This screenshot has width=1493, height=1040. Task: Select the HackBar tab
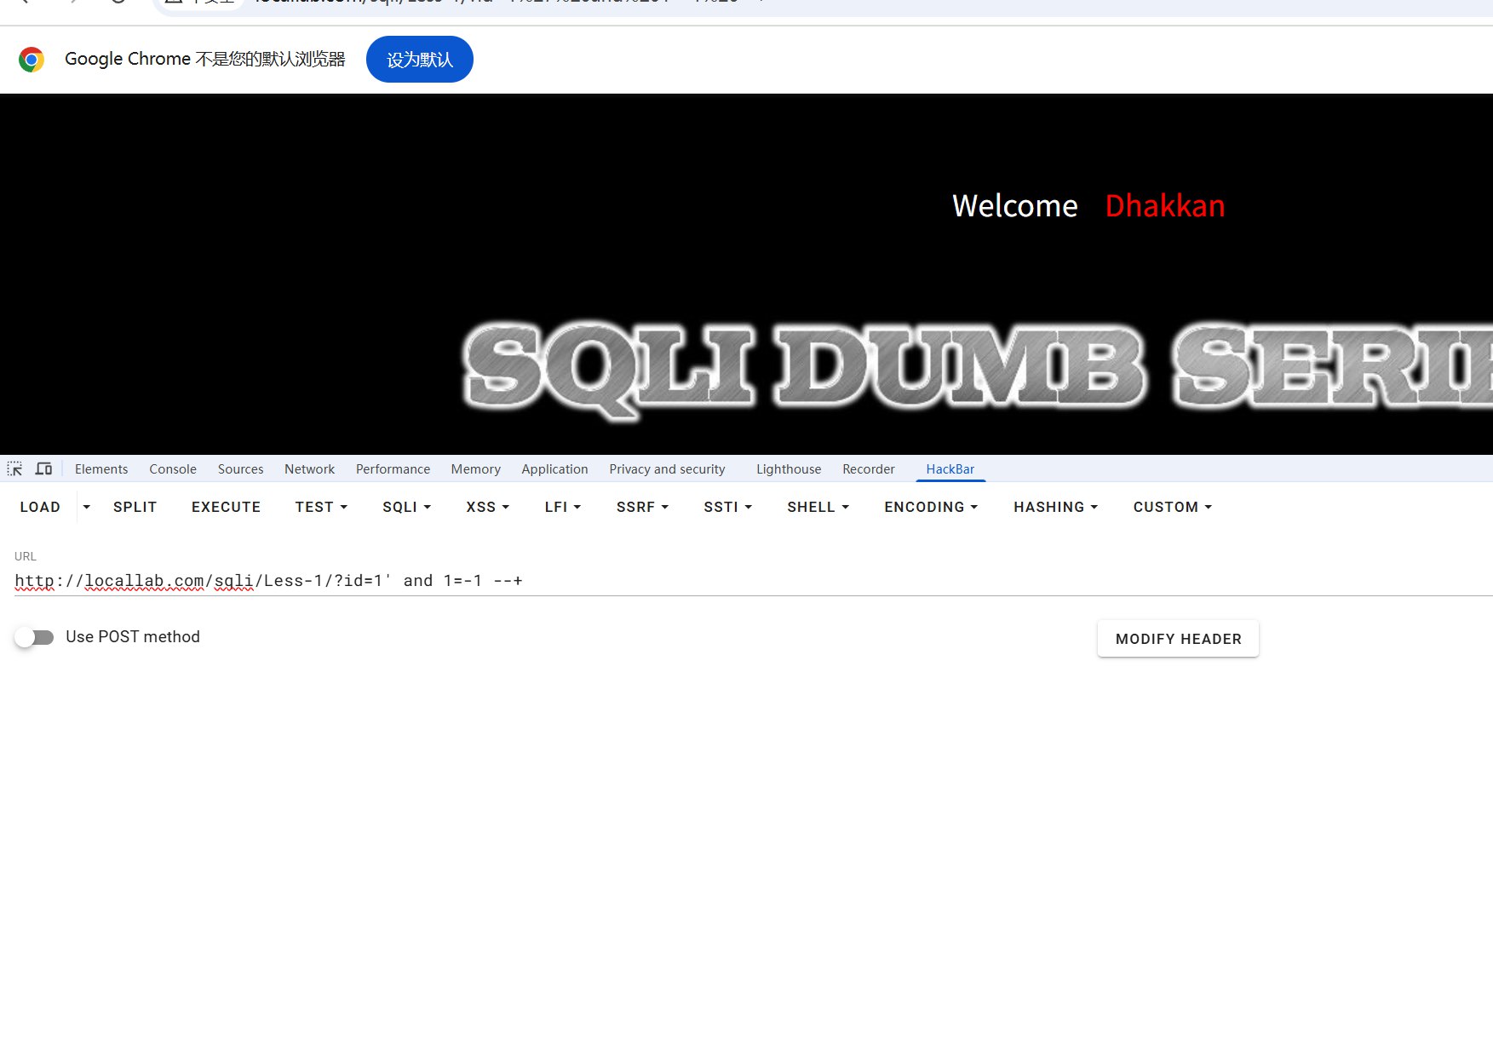950,469
